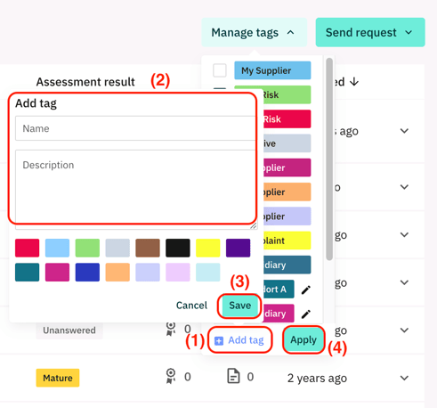Screen dimensions: 437x408
Task: Click the pencil edit icon beside magenta tag
Action: pos(306,314)
